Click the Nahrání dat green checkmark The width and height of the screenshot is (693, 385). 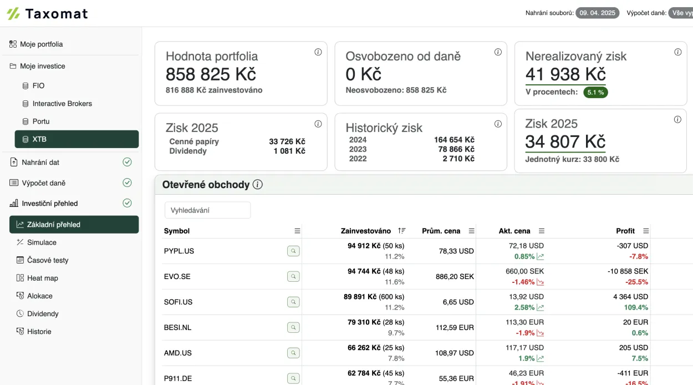[127, 162]
